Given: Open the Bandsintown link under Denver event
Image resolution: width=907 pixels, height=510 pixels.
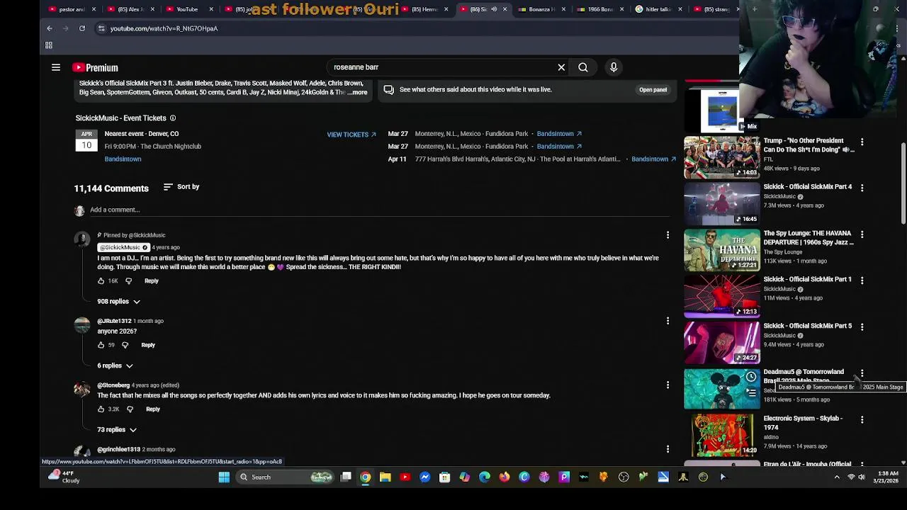Looking at the screenshot, I should tap(123, 159).
